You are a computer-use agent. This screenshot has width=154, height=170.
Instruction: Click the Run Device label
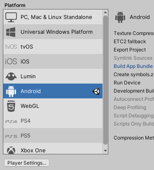[127, 83]
